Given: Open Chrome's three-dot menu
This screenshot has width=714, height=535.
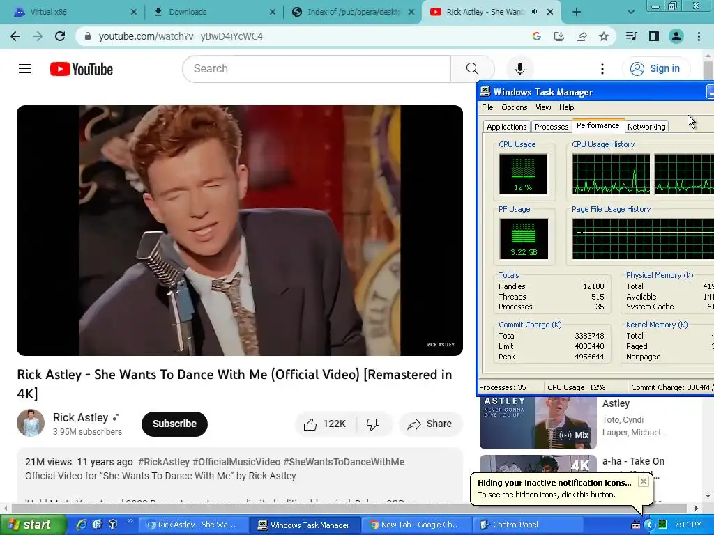Looking at the screenshot, I should click(699, 36).
